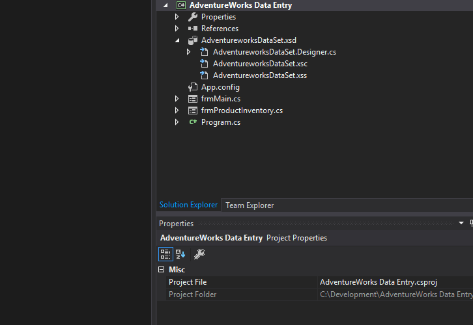The height and width of the screenshot is (325, 473).
Task: Select AdventureworksDataSet.Designer.cs file
Action: 274,52
